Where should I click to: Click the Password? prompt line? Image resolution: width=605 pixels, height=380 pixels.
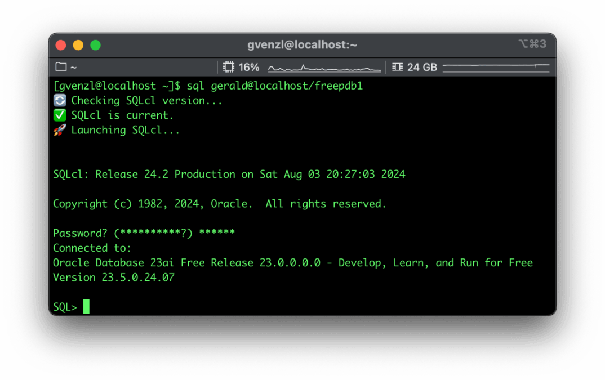coord(144,233)
